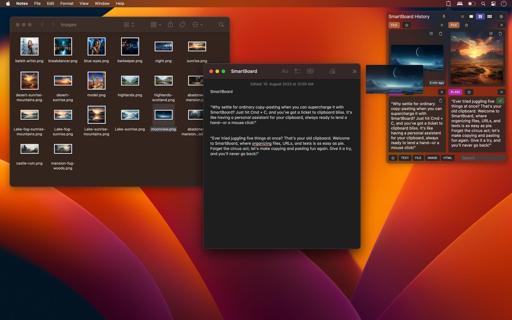Click the bed Focus icon in menu bar

click(460, 4)
